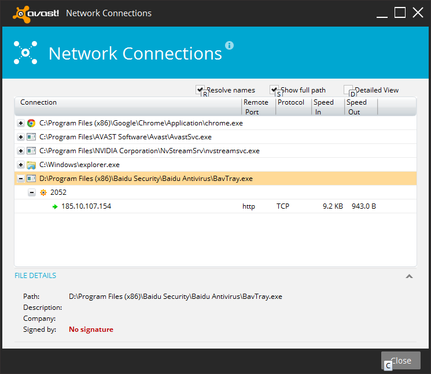Collapse the BavTray.exe connection tree

[x=21, y=179]
